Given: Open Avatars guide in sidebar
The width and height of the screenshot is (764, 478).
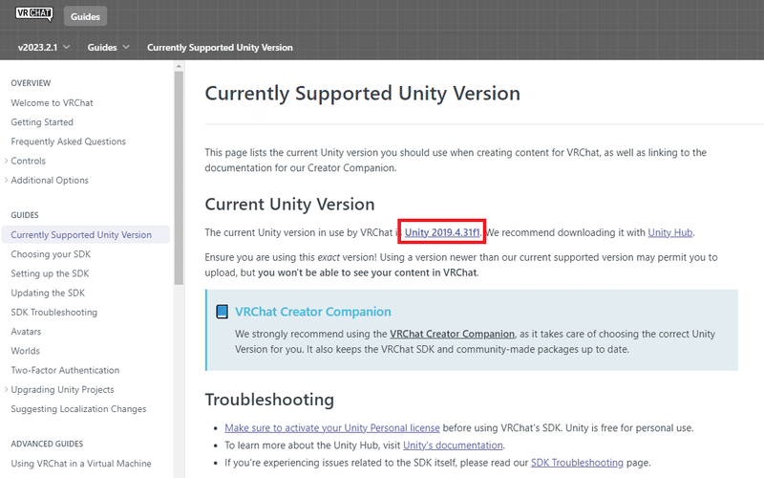Looking at the screenshot, I should [x=26, y=332].
